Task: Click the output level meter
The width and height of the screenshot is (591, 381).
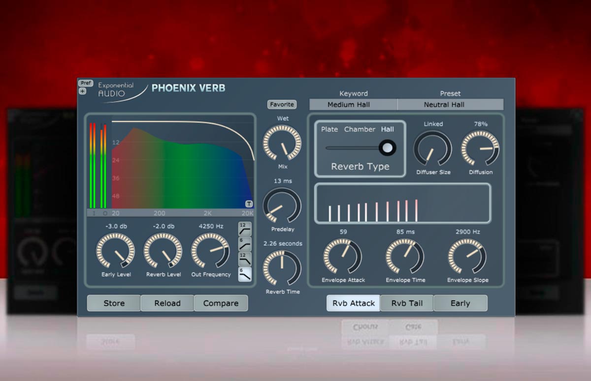Action: (x=103, y=166)
